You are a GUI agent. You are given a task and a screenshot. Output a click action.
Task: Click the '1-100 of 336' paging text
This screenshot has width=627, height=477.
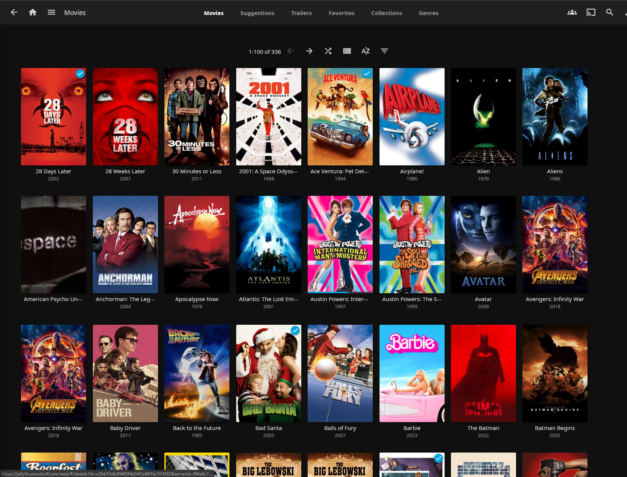pyautogui.click(x=265, y=52)
